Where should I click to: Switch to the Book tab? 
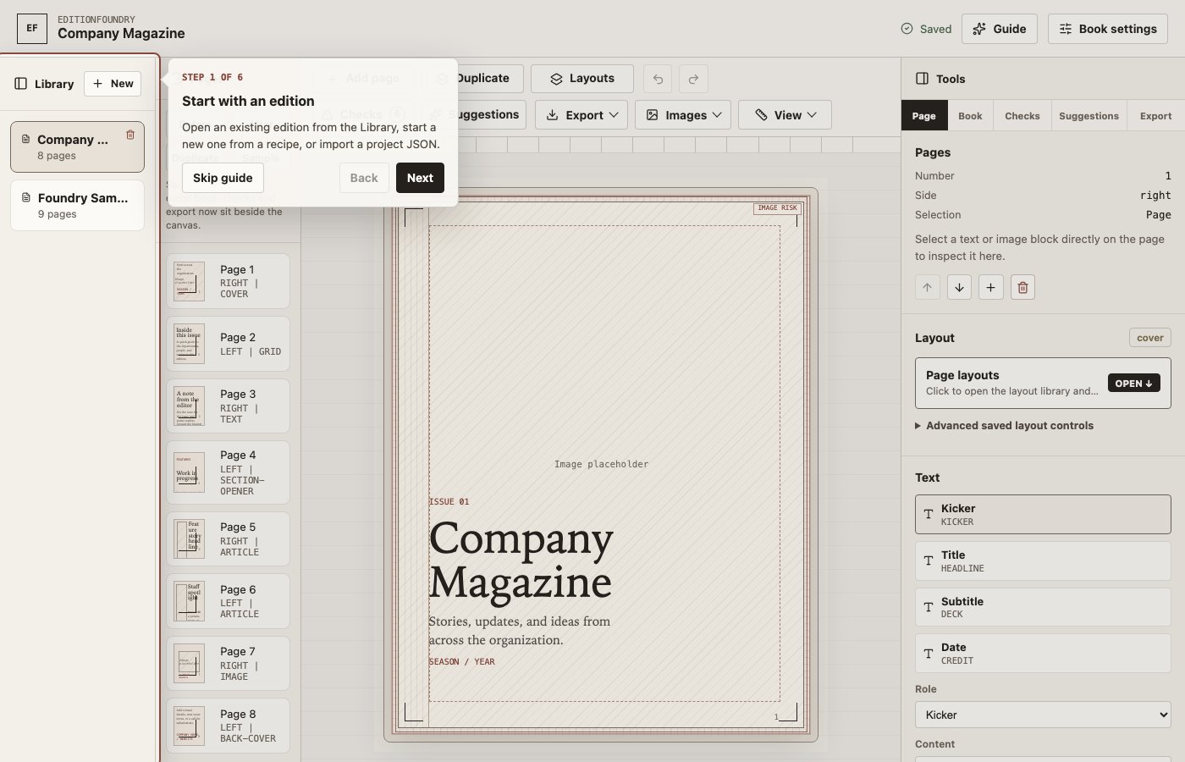(970, 116)
